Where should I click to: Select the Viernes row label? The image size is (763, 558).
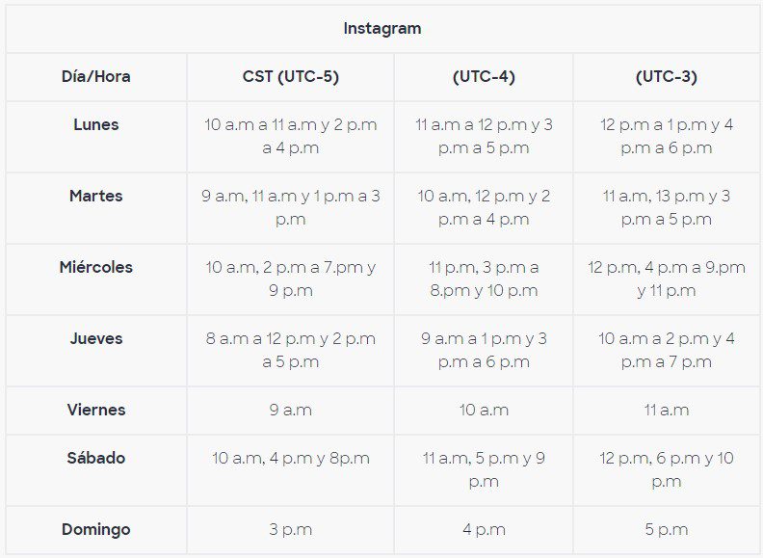click(x=96, y=410)
